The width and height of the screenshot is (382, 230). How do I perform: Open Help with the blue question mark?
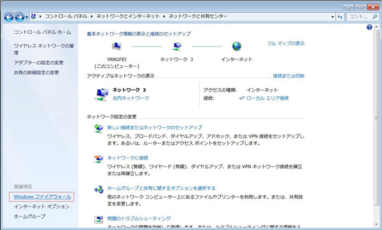coord(369,27)
